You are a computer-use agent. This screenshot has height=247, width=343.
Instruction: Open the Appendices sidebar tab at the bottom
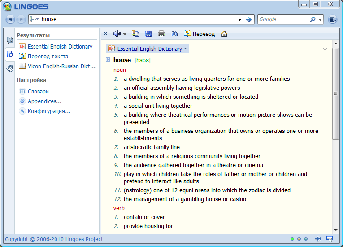tap(10, 68)
